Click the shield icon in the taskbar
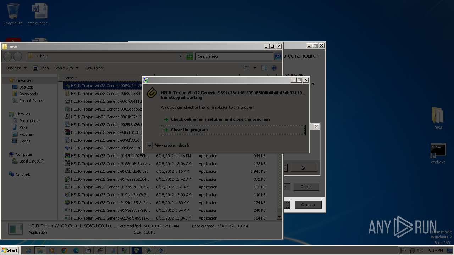The width and height of the screenshot is (454, 255). (137, 250)
